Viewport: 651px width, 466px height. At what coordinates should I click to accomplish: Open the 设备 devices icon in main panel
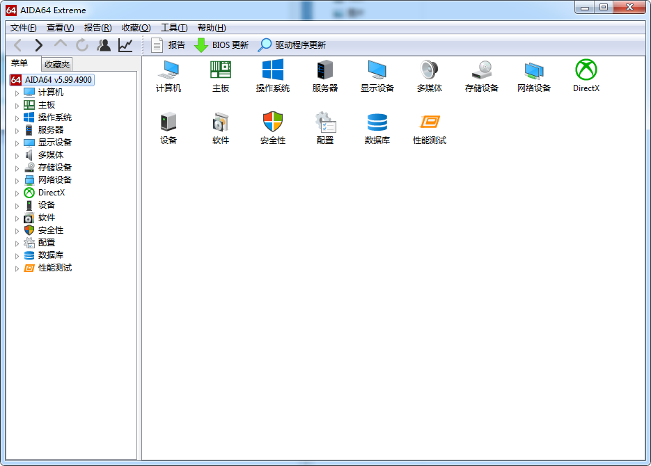(168, 128)
